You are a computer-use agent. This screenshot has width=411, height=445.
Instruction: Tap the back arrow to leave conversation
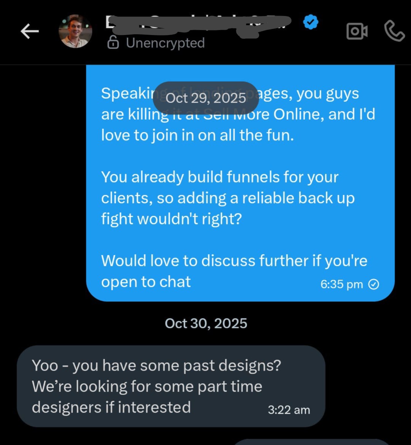pyautogui.click(x=30, y=32)
